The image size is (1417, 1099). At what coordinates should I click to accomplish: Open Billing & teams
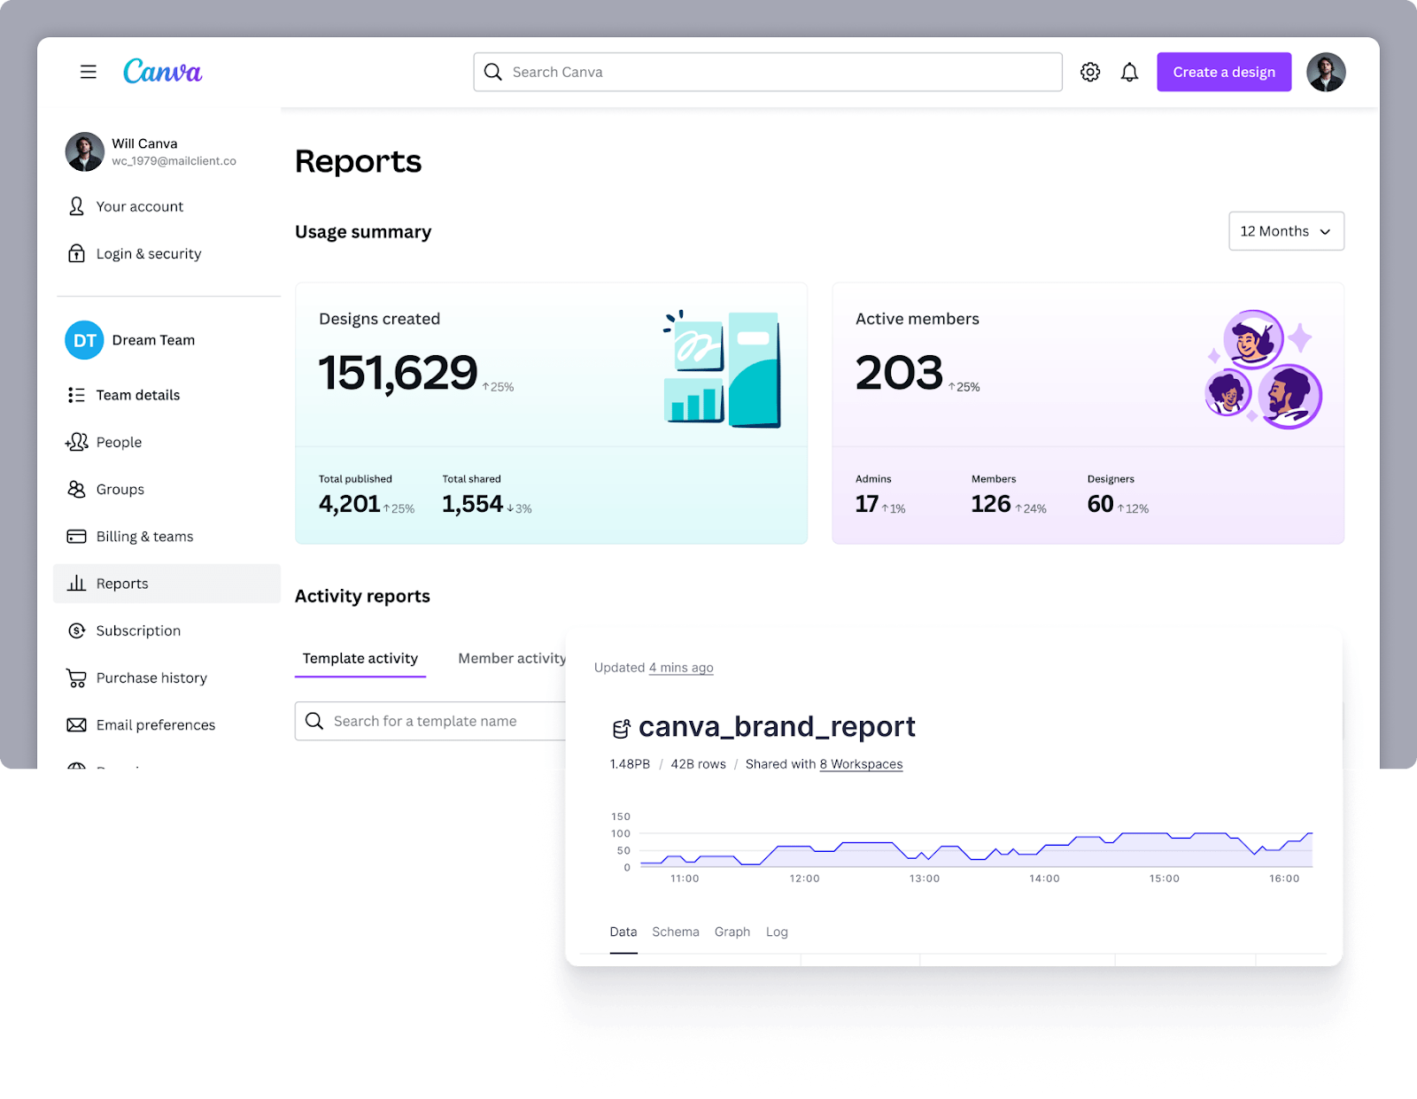(x=144, y=537)
